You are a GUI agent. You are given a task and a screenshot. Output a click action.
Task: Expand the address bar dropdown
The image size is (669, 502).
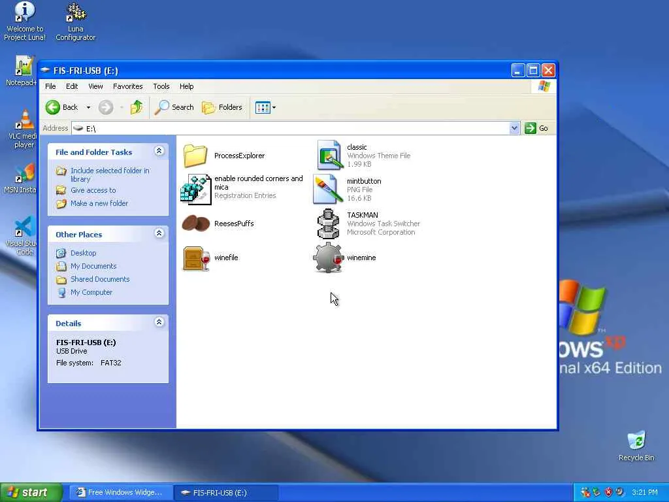pyautogui.click(x=515, y=128)
